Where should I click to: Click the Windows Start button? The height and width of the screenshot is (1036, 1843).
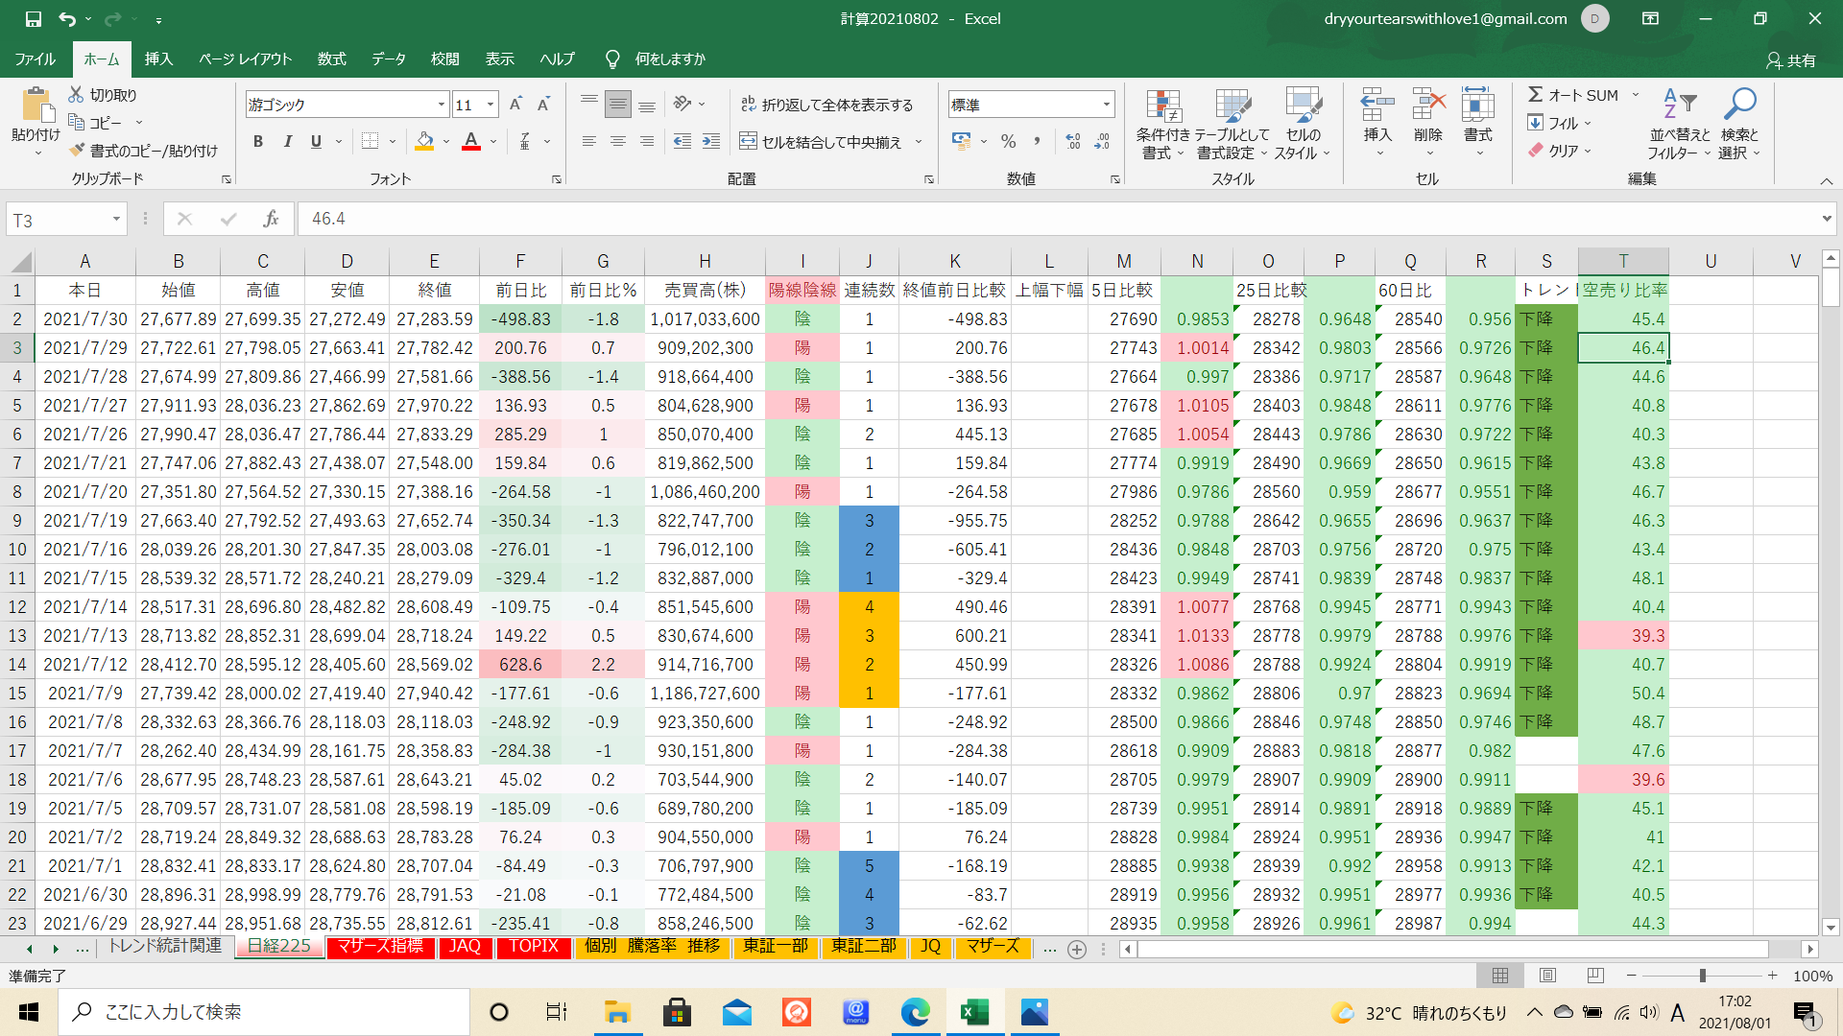click(29, 1012)
